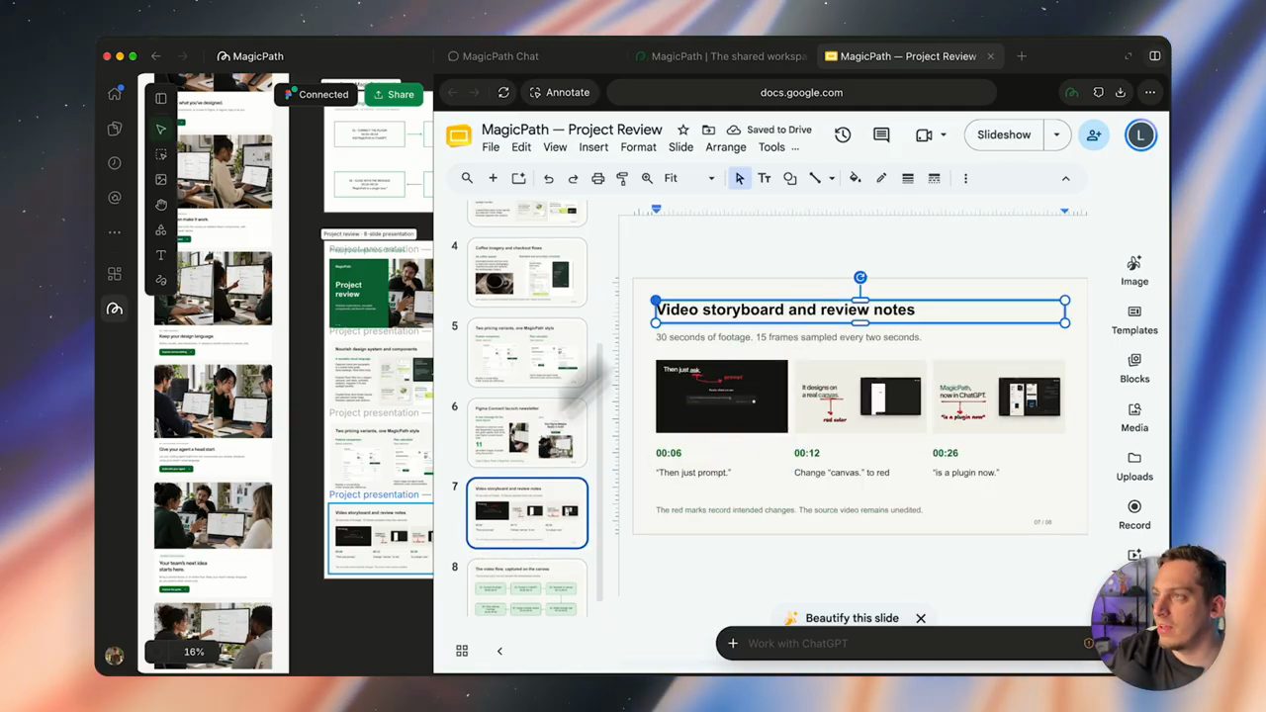
Task: Open the File menu in Slides
Action: click(491, 147)
